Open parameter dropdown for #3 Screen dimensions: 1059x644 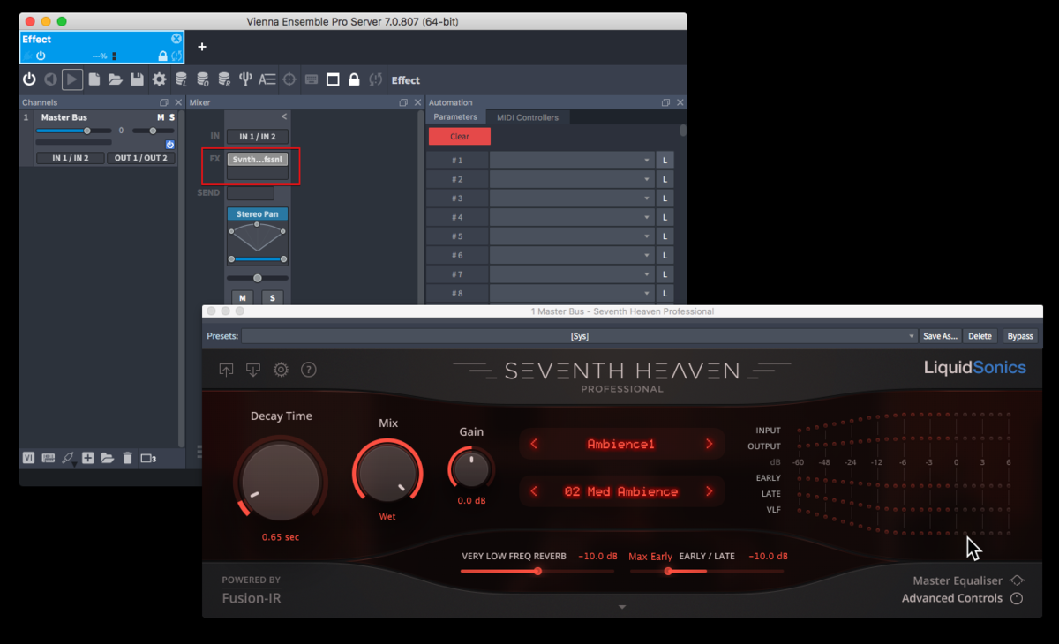571,198
